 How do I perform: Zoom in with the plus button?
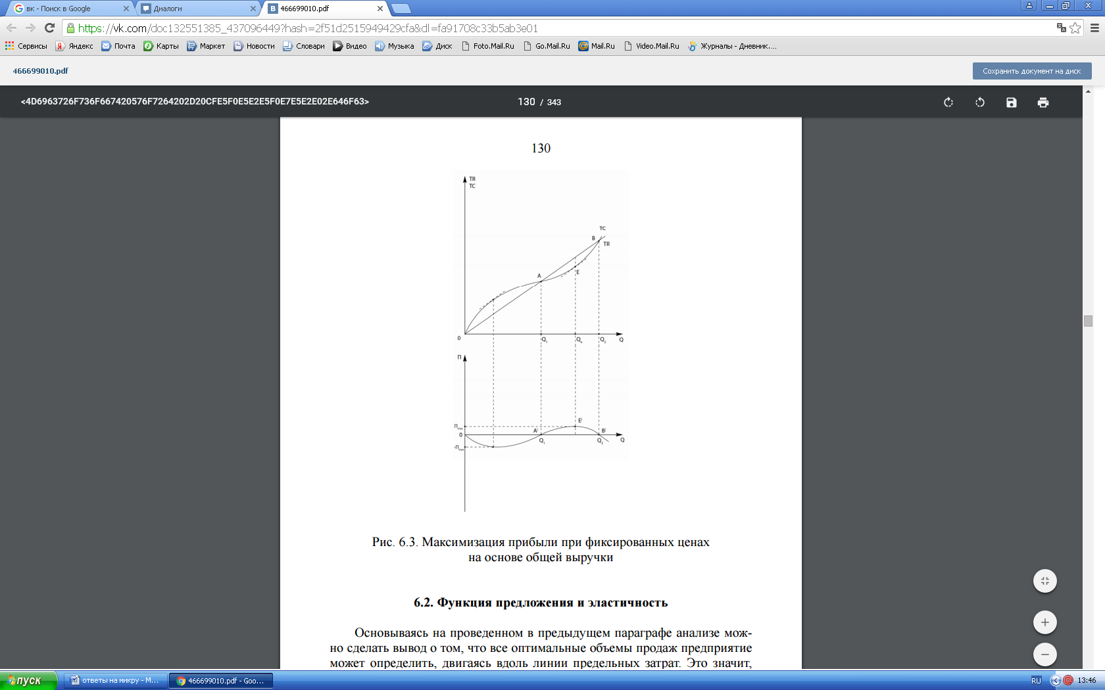pos(1045,622)
